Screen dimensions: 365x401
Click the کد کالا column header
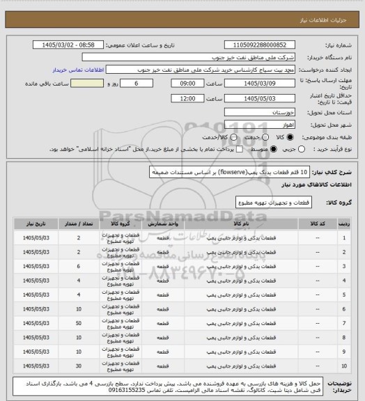click(318, 223)
